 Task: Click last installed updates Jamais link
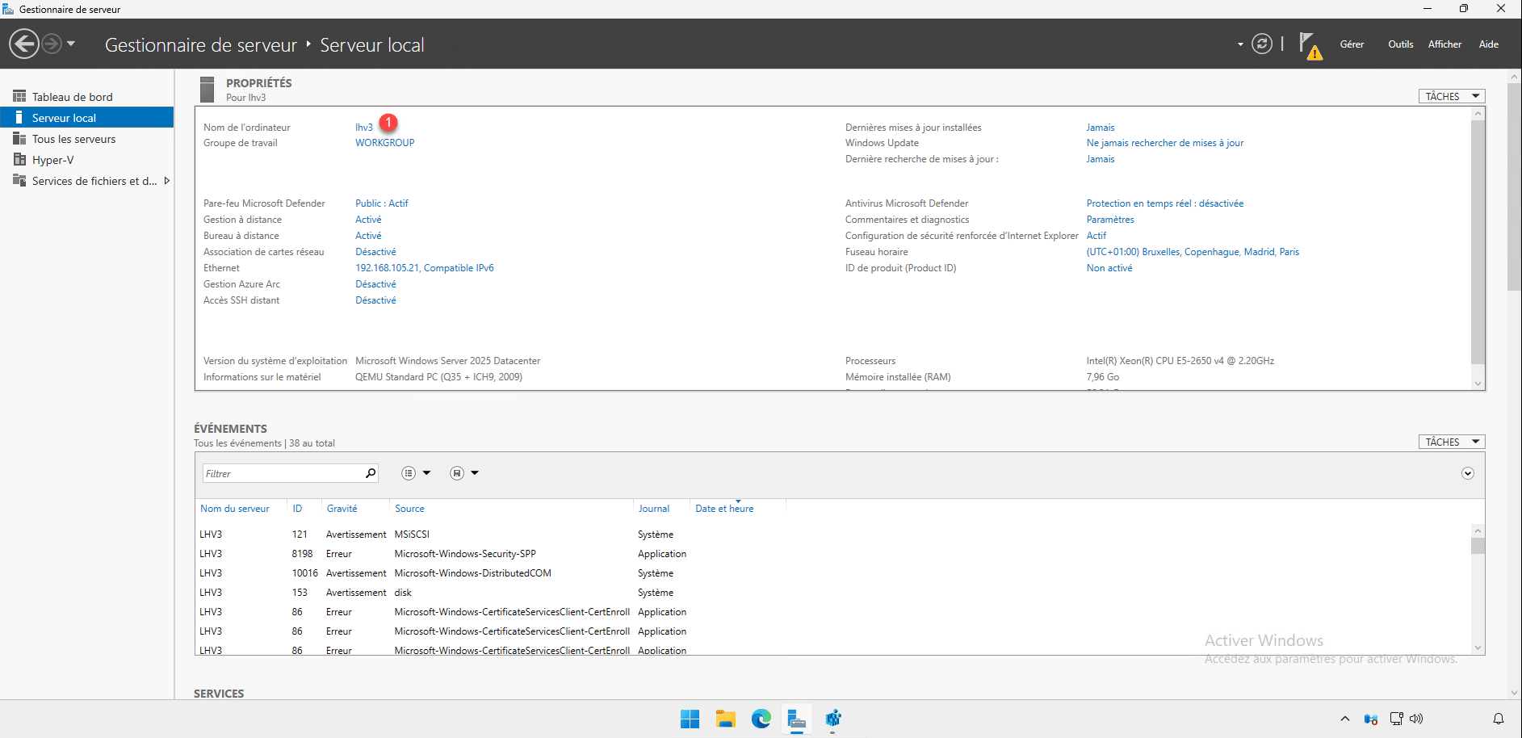[x=1101, y=128]
